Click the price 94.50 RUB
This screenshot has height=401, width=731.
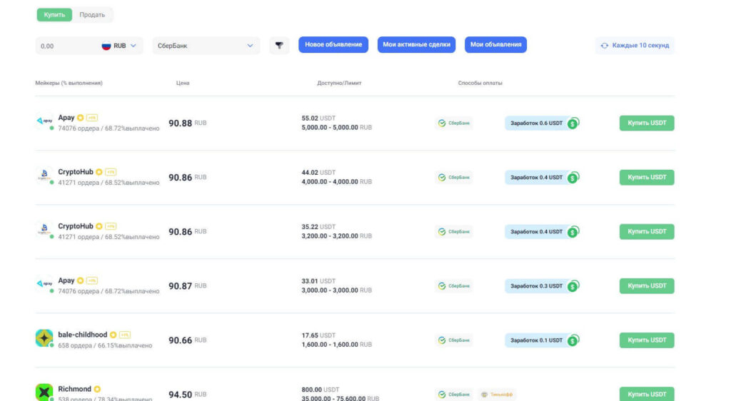click(x=188, y=395)
